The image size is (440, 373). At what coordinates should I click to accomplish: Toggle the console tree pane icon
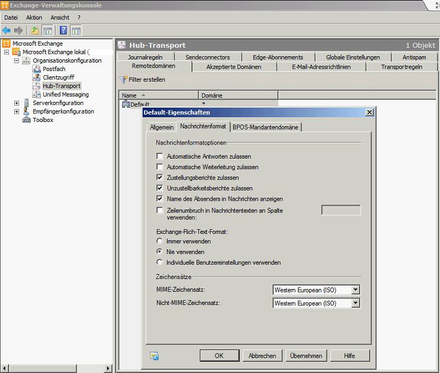47,30
